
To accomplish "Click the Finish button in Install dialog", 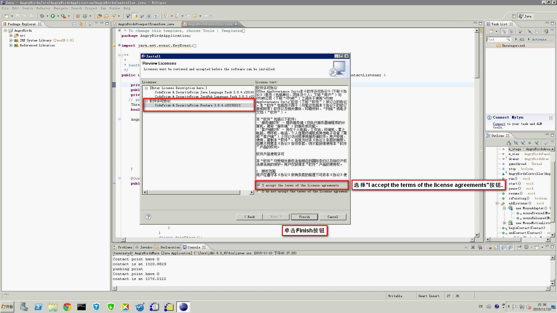I will (x=304, y=217).
